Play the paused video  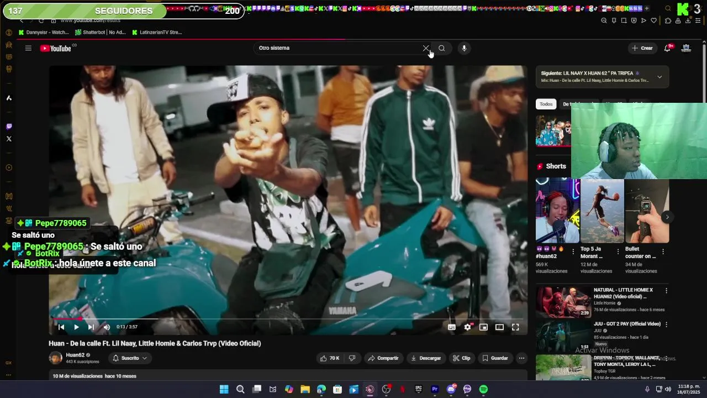point(76,327)
